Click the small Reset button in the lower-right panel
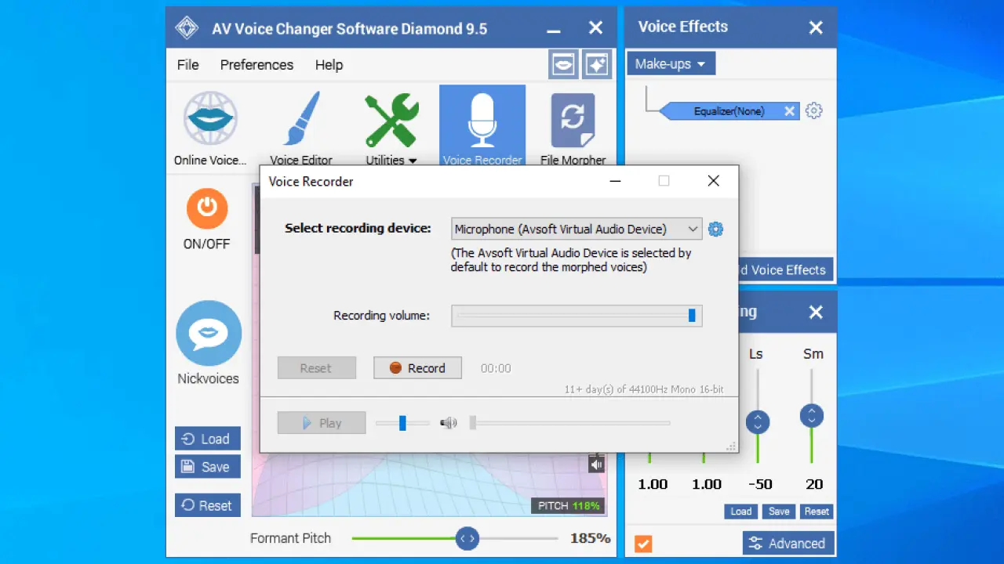 point(817,512)
